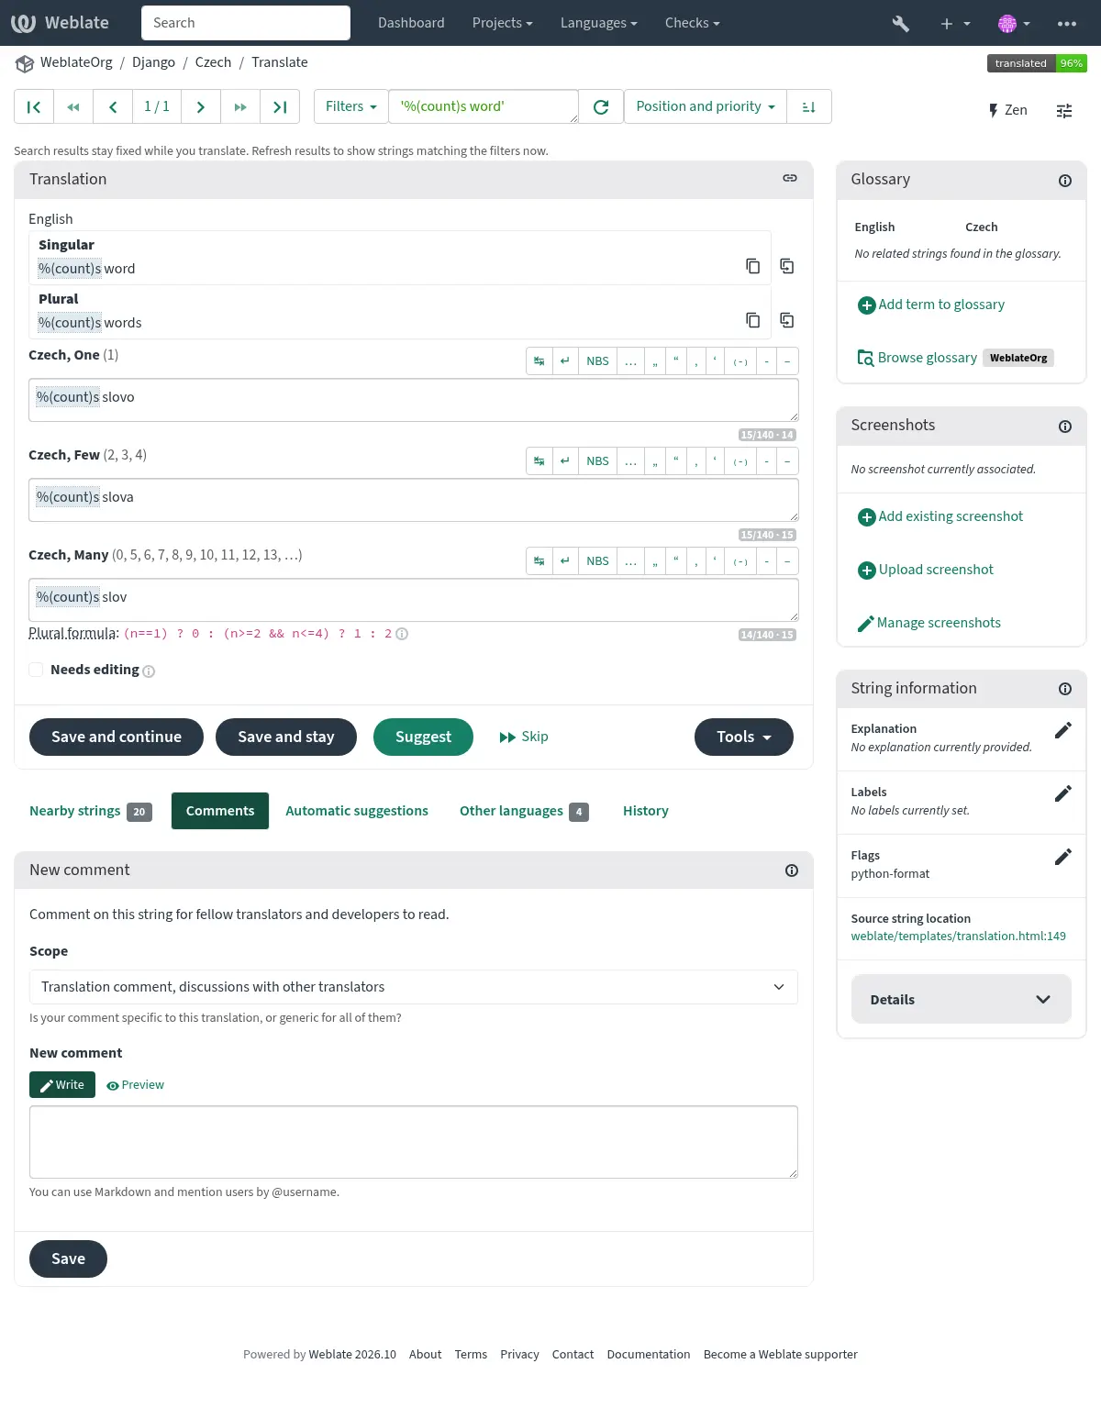Open translation settings sliders icon
This screenshot has width=1101, height=1419.
click(x=1064, y=111)
